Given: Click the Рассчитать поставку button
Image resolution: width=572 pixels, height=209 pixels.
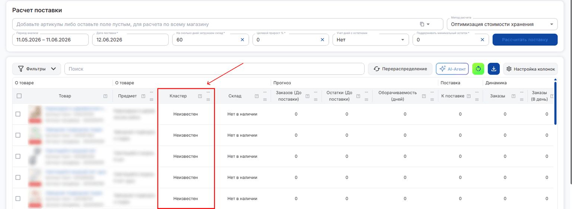Looking at the screenshot, I should point(525,40).
